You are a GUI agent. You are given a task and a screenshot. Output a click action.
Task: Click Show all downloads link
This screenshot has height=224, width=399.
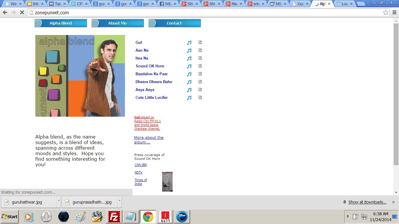(367, 202)
